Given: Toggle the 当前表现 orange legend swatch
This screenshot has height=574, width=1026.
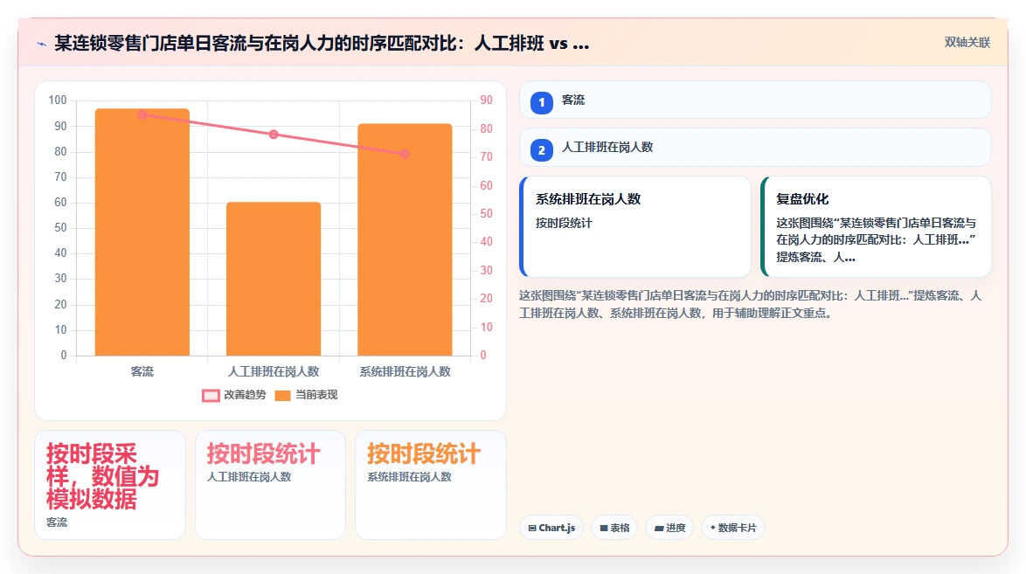Looking at the screenshot, I should click(282, 395).
